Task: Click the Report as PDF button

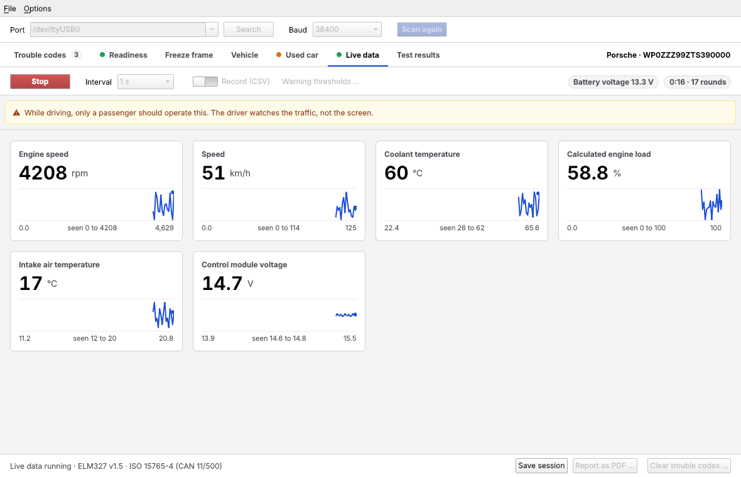Action: click(x=605, y=466)
